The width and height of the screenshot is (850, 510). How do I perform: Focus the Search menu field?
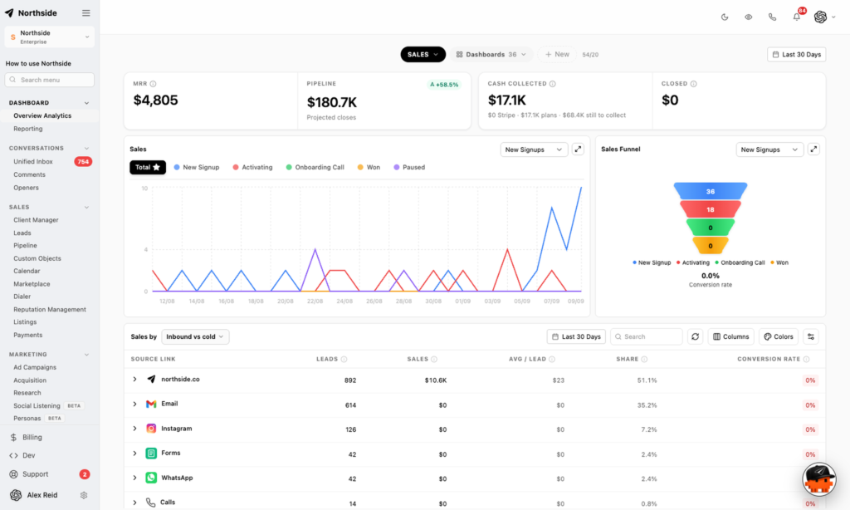click(x=49, y=80)
